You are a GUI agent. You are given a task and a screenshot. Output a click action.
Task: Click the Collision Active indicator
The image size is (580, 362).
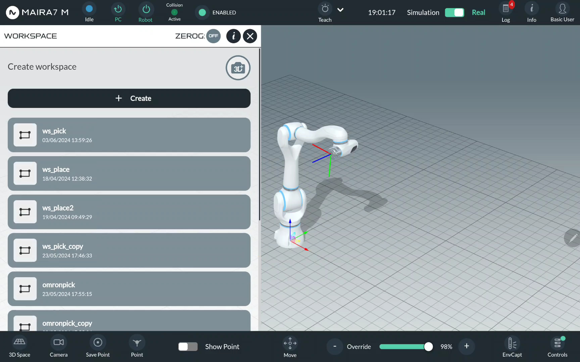pos(175,12)
